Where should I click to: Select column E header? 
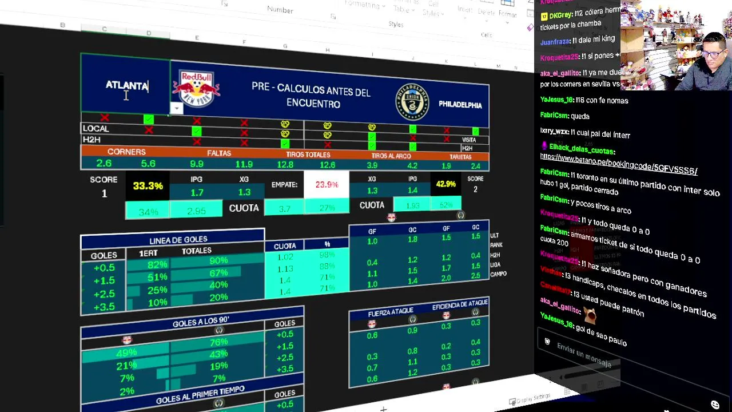[197, 38]
